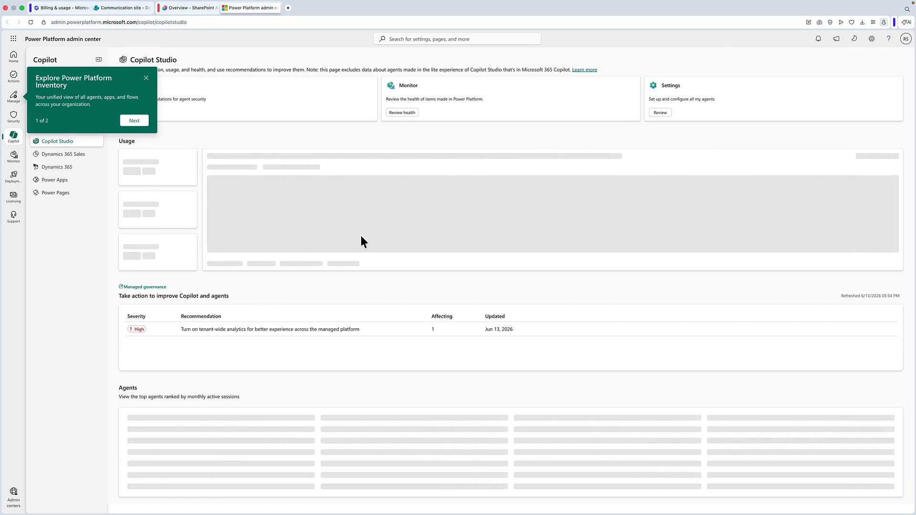Close the Explore Power Platform Inventory tip
The width and height of the screenshot is (916, 515).
pos(146,78)
